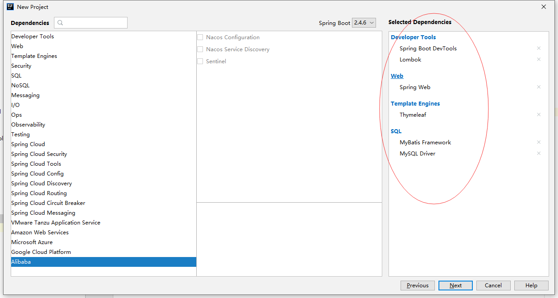558x298 pixels.
Task: Open Spring Boot version dropdown
Action: tap(364, 23)
